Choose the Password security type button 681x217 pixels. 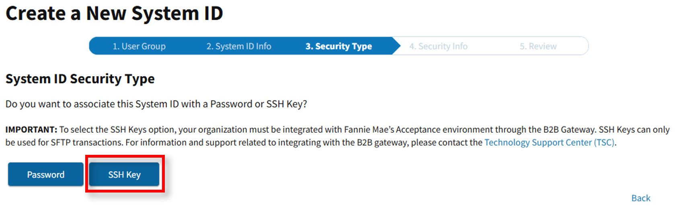point(45,174)
